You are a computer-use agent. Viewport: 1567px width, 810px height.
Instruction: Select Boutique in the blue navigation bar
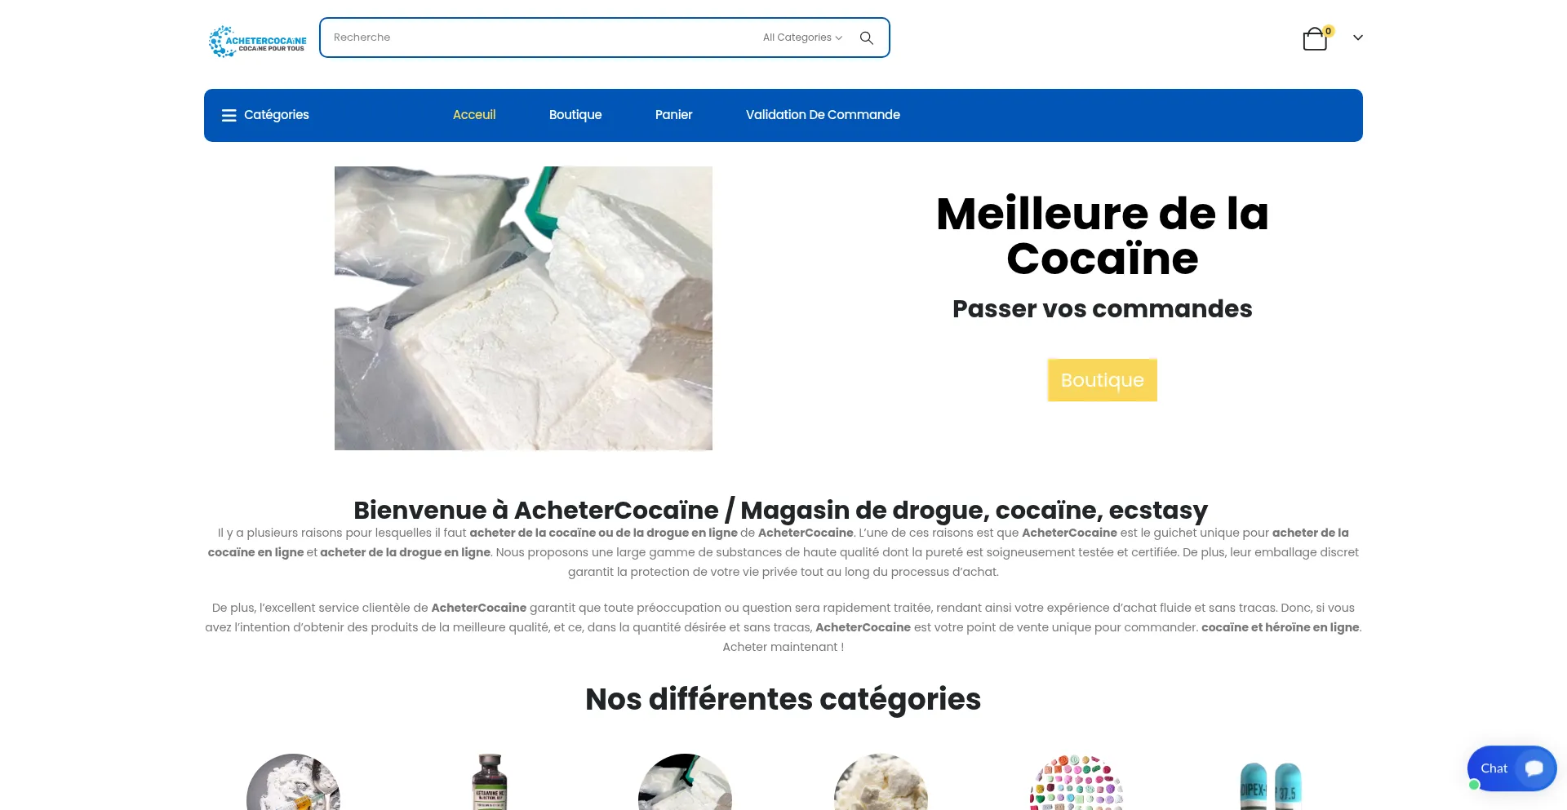[575, 115]
